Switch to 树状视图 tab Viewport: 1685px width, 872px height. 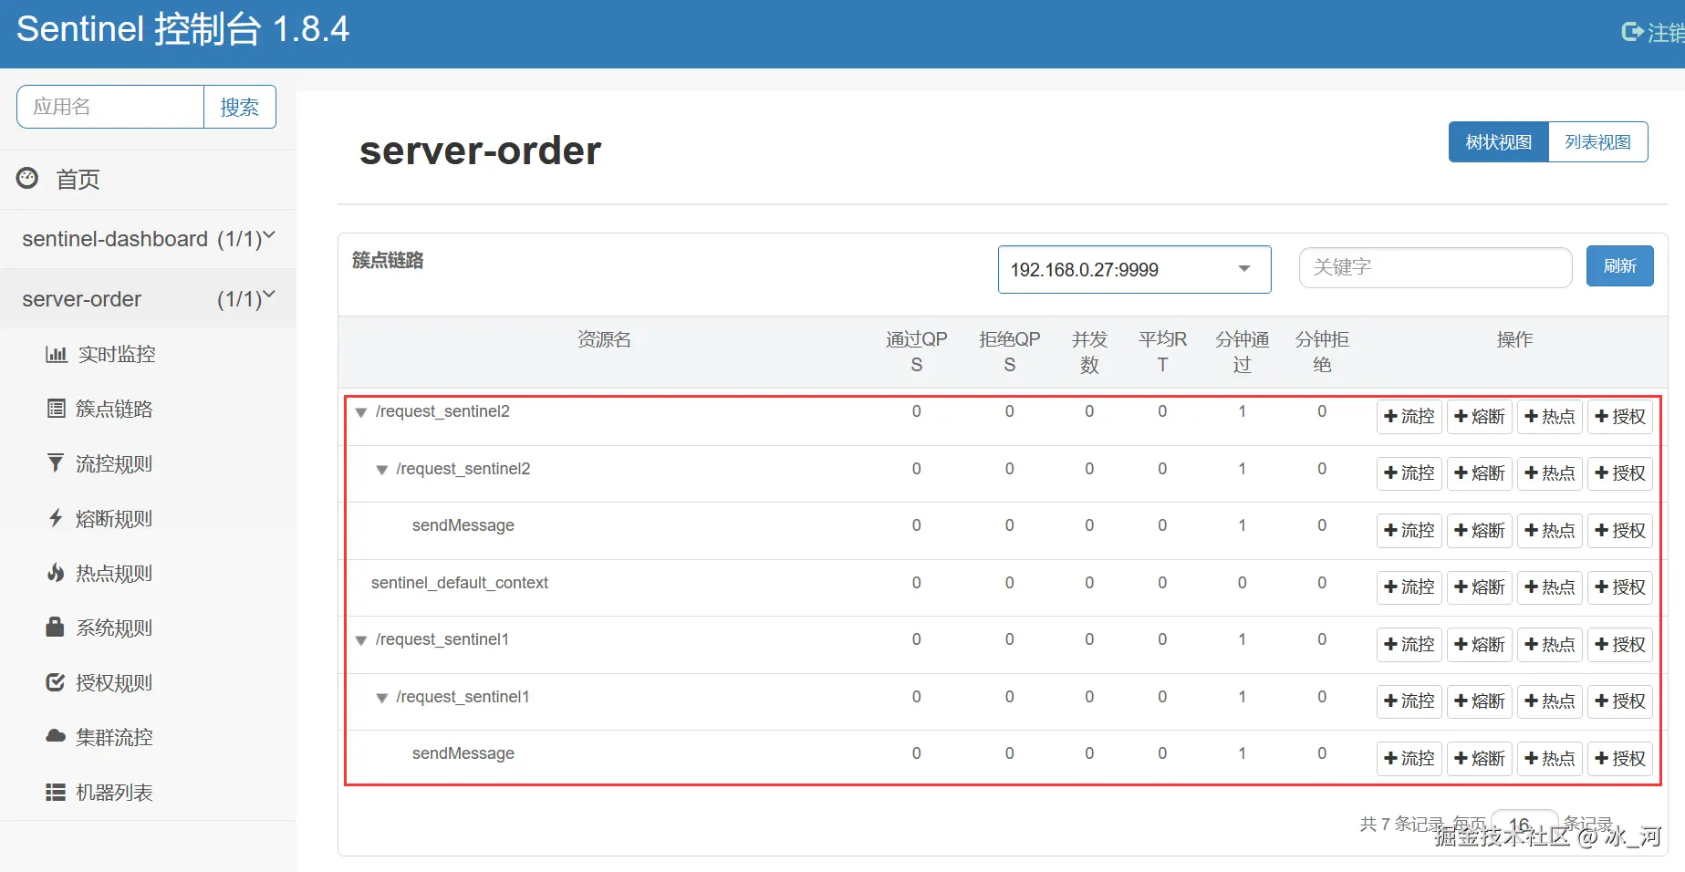point(1498,142)
